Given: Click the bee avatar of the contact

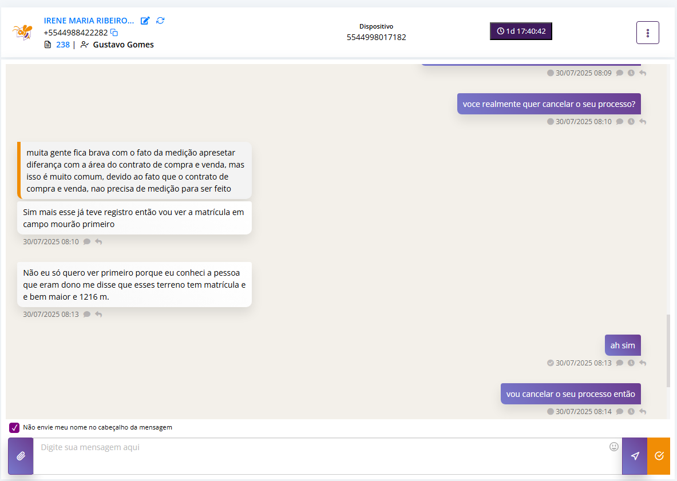Looking at the screenshot, I should pyautogui.click(x=22, y=33).
